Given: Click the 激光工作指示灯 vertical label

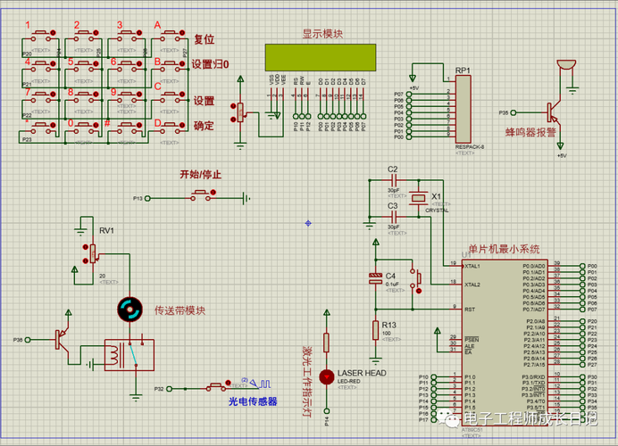Looking at the screenshot, I should pos(307,382).
